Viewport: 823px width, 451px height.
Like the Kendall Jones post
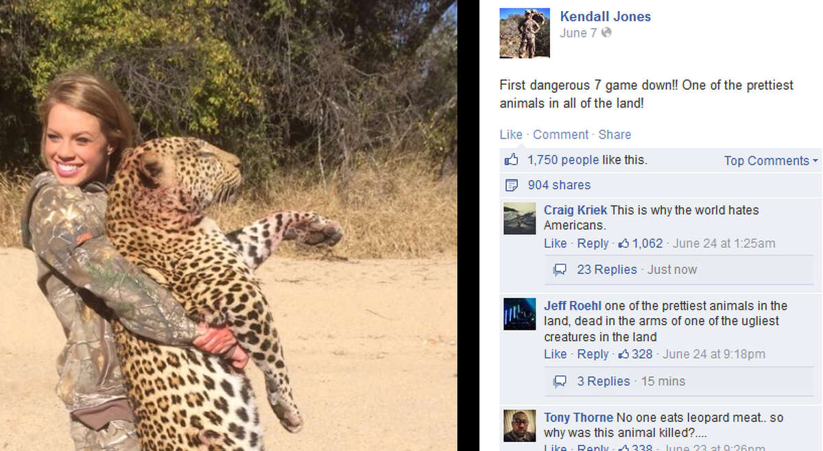pyautogui.click(x=511, y=134)
